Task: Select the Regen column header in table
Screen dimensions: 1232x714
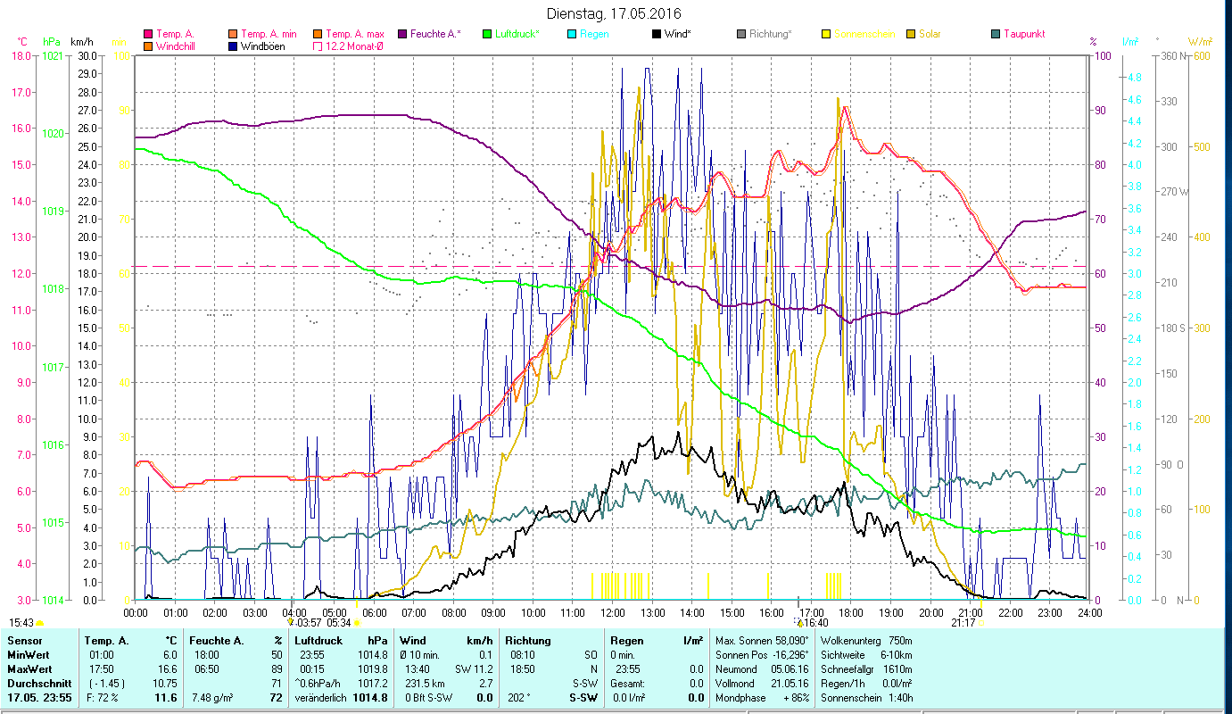Action: pos(626,640)
